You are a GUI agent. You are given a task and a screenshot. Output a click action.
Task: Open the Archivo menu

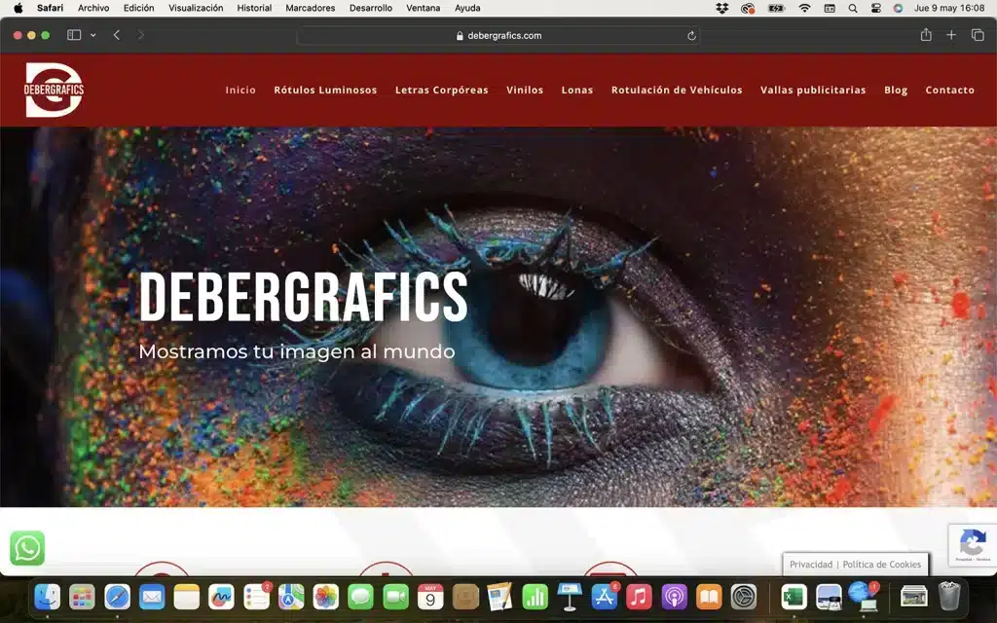[93, 8]
